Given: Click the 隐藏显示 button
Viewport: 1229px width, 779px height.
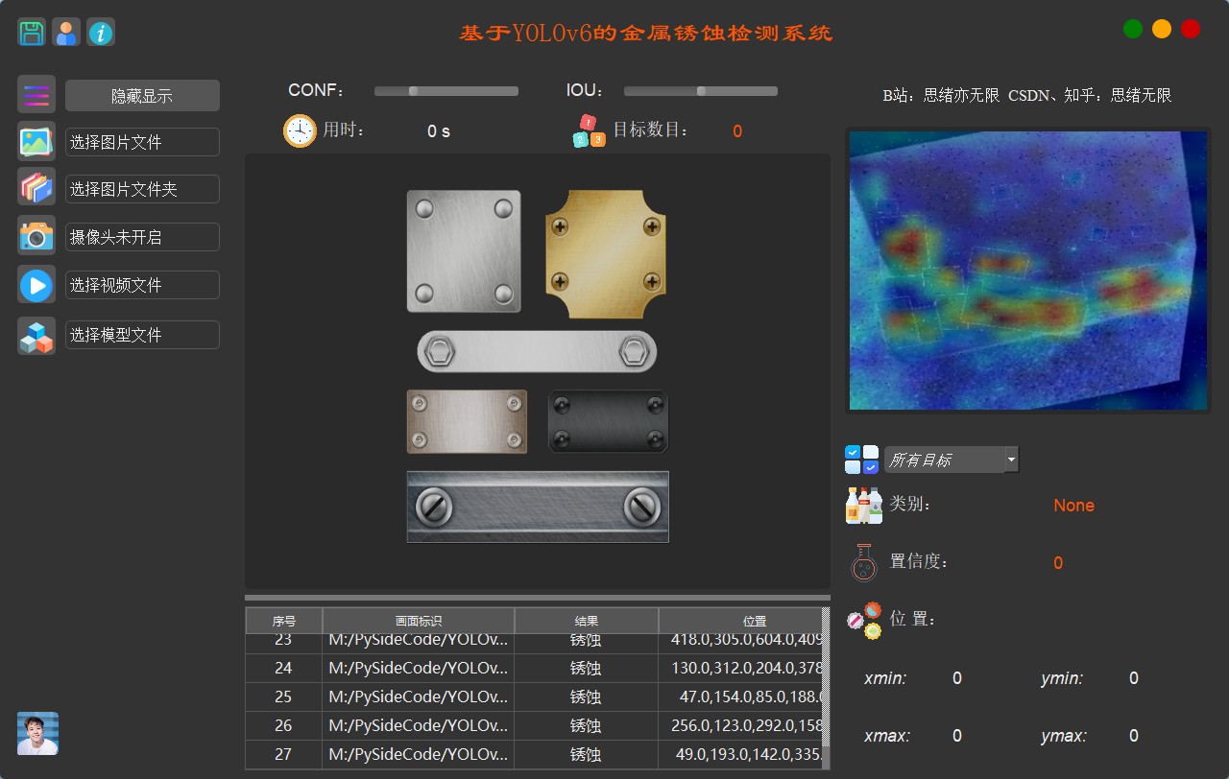Looking at the screenshot, I should 142,96.
